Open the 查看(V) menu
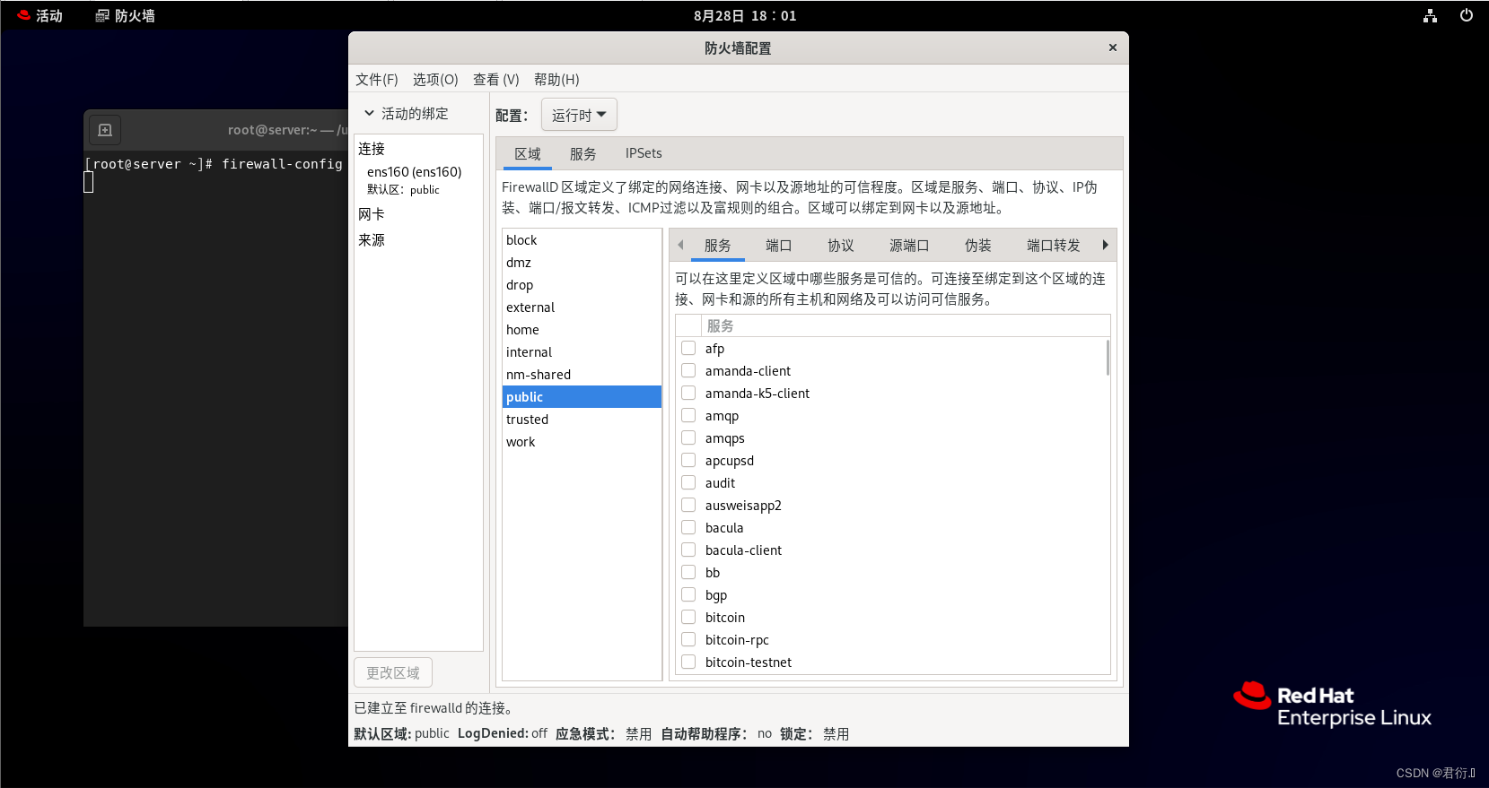Viewport: 1489px width, 788px height. pyautogui.click(x=496, y=79)
